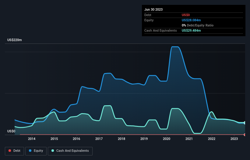Viewport: 250px width, 160px height.
Task: Click the Jun 30 2023 tooltip date
Action: point(153,9)
